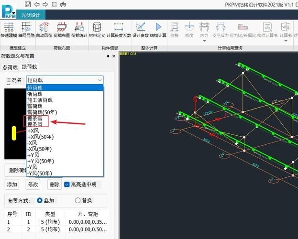The width and height of the screenshot is (298, 239).
Task: Click the 添加 button
Action: click(12, 185)
